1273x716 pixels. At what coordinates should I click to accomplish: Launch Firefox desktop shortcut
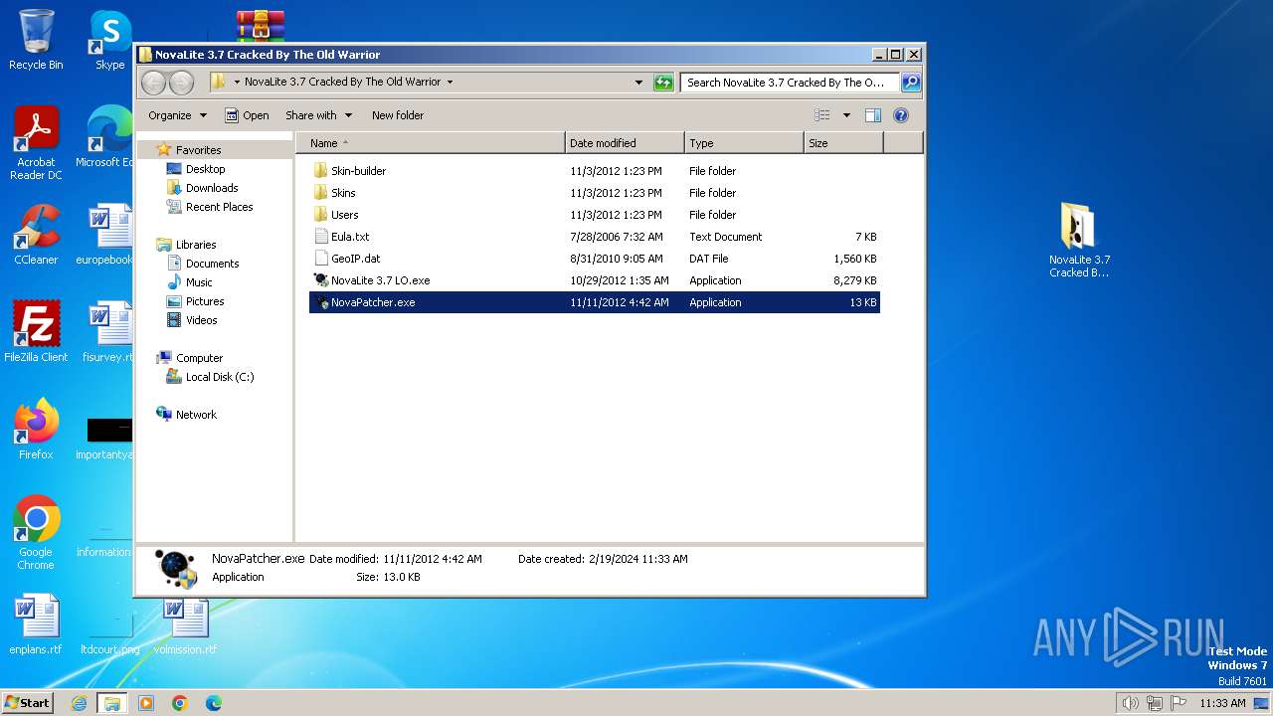pyautogui.click(x=36, y=430)
